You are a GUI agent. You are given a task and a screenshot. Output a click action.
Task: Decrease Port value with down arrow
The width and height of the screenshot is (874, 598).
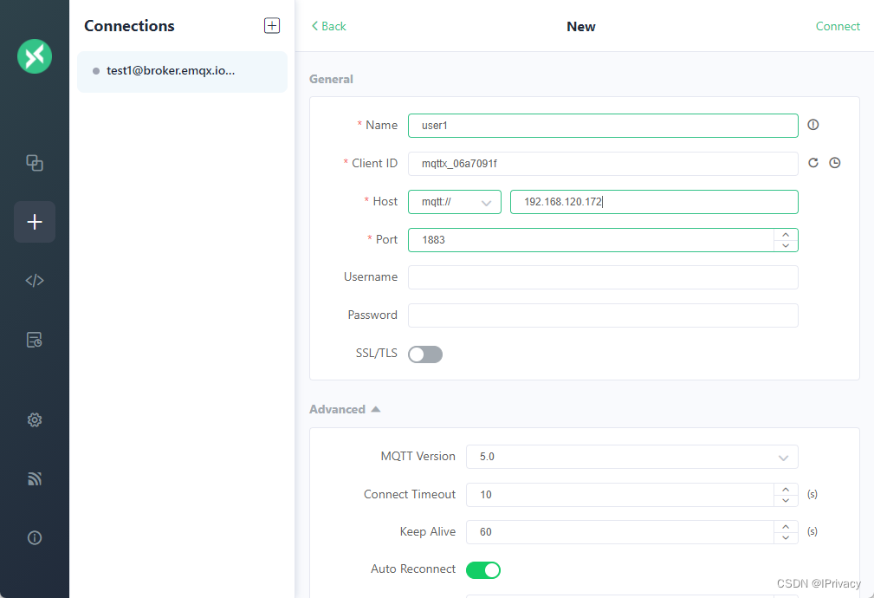[786, 245]
